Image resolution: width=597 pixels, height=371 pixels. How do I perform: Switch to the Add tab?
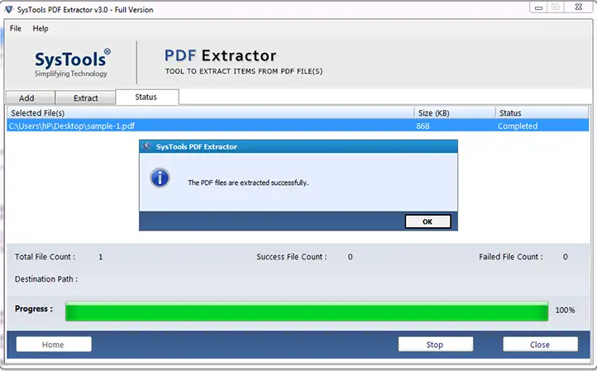(30, 98)
